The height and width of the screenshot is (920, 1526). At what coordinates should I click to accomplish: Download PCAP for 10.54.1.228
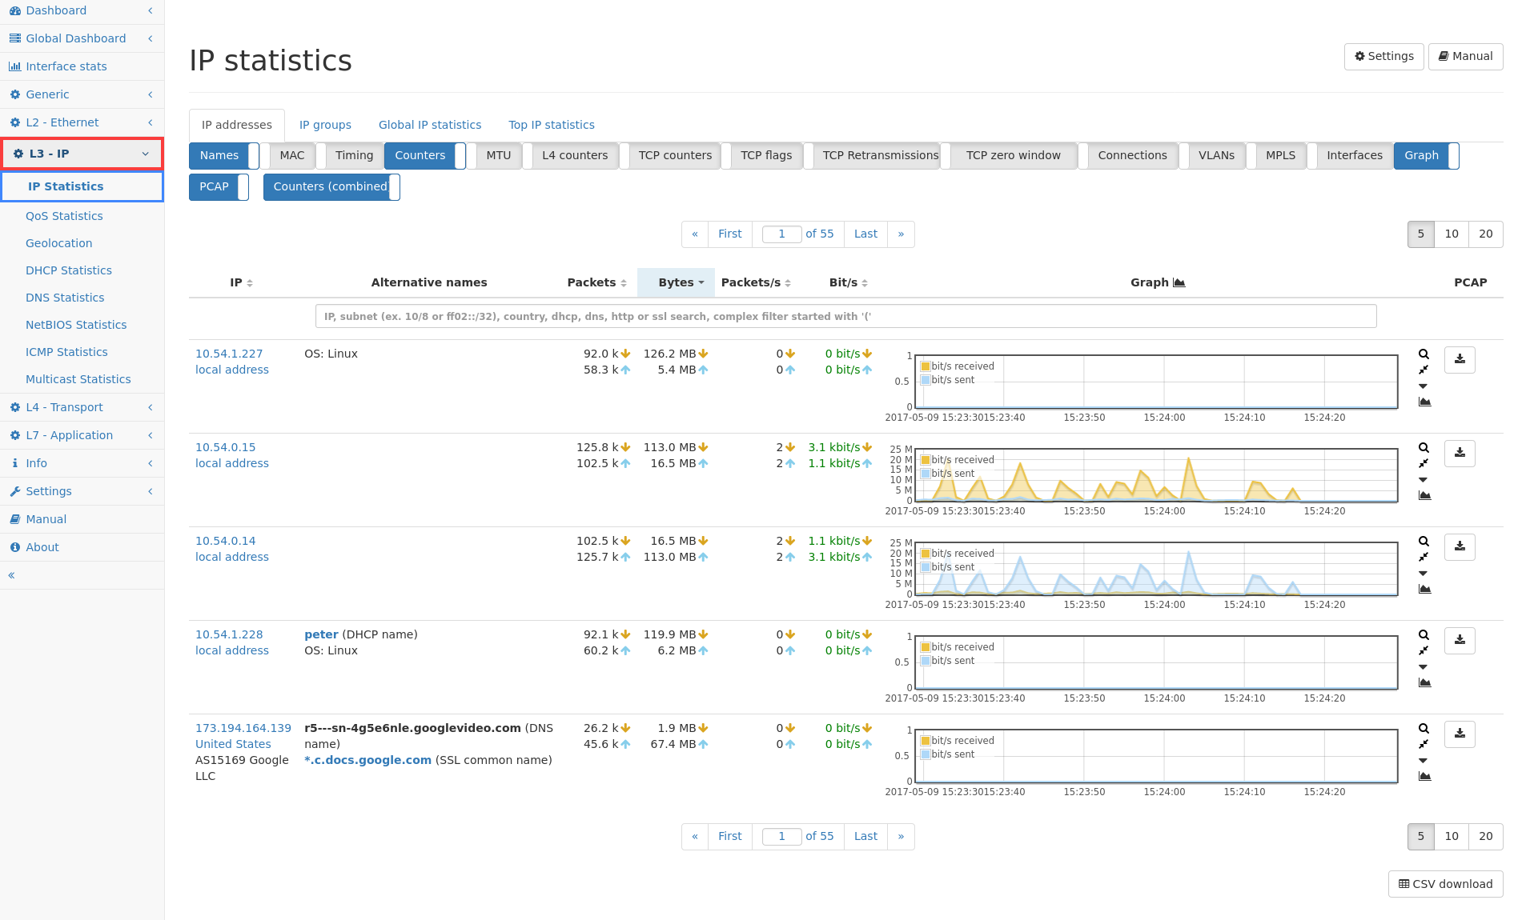1460,641
